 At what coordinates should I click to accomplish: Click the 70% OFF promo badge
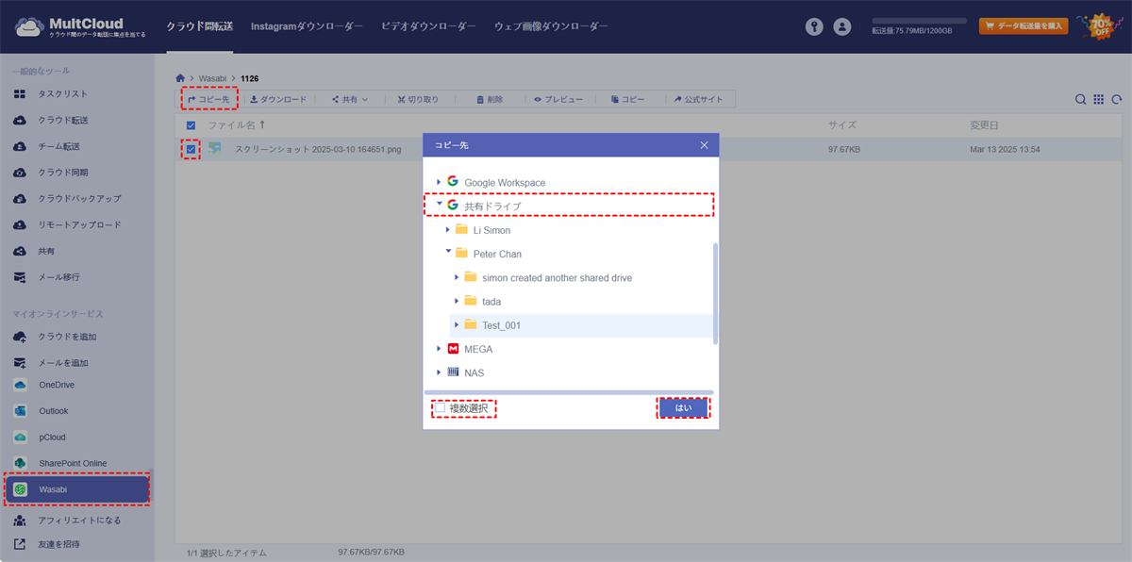coord(1101,26)
